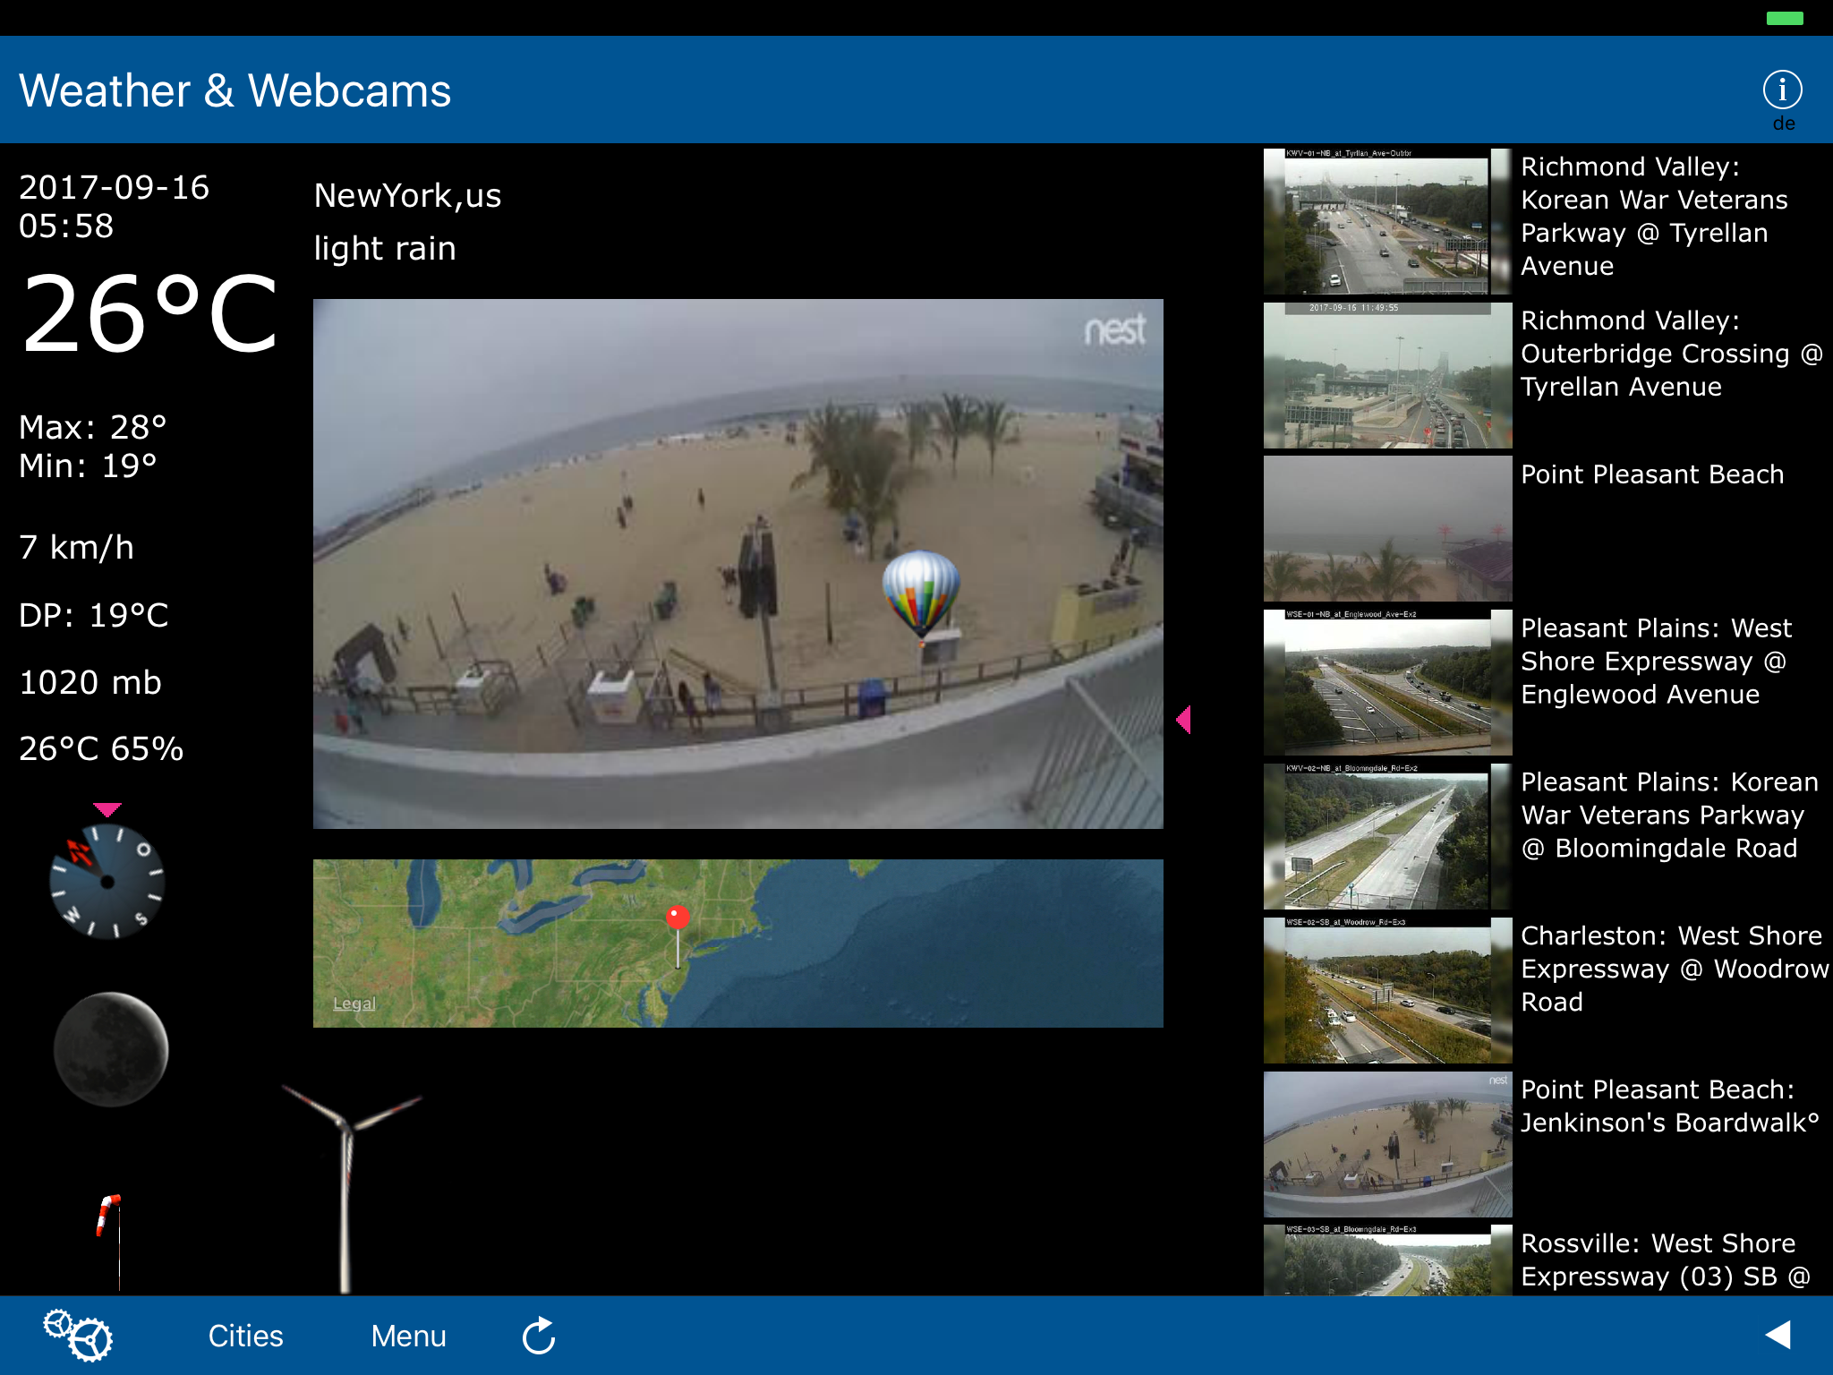Select Point Pleasant Beach webcam entry
Viewport: 1833px width, 1375px height.
[1651, 474]
